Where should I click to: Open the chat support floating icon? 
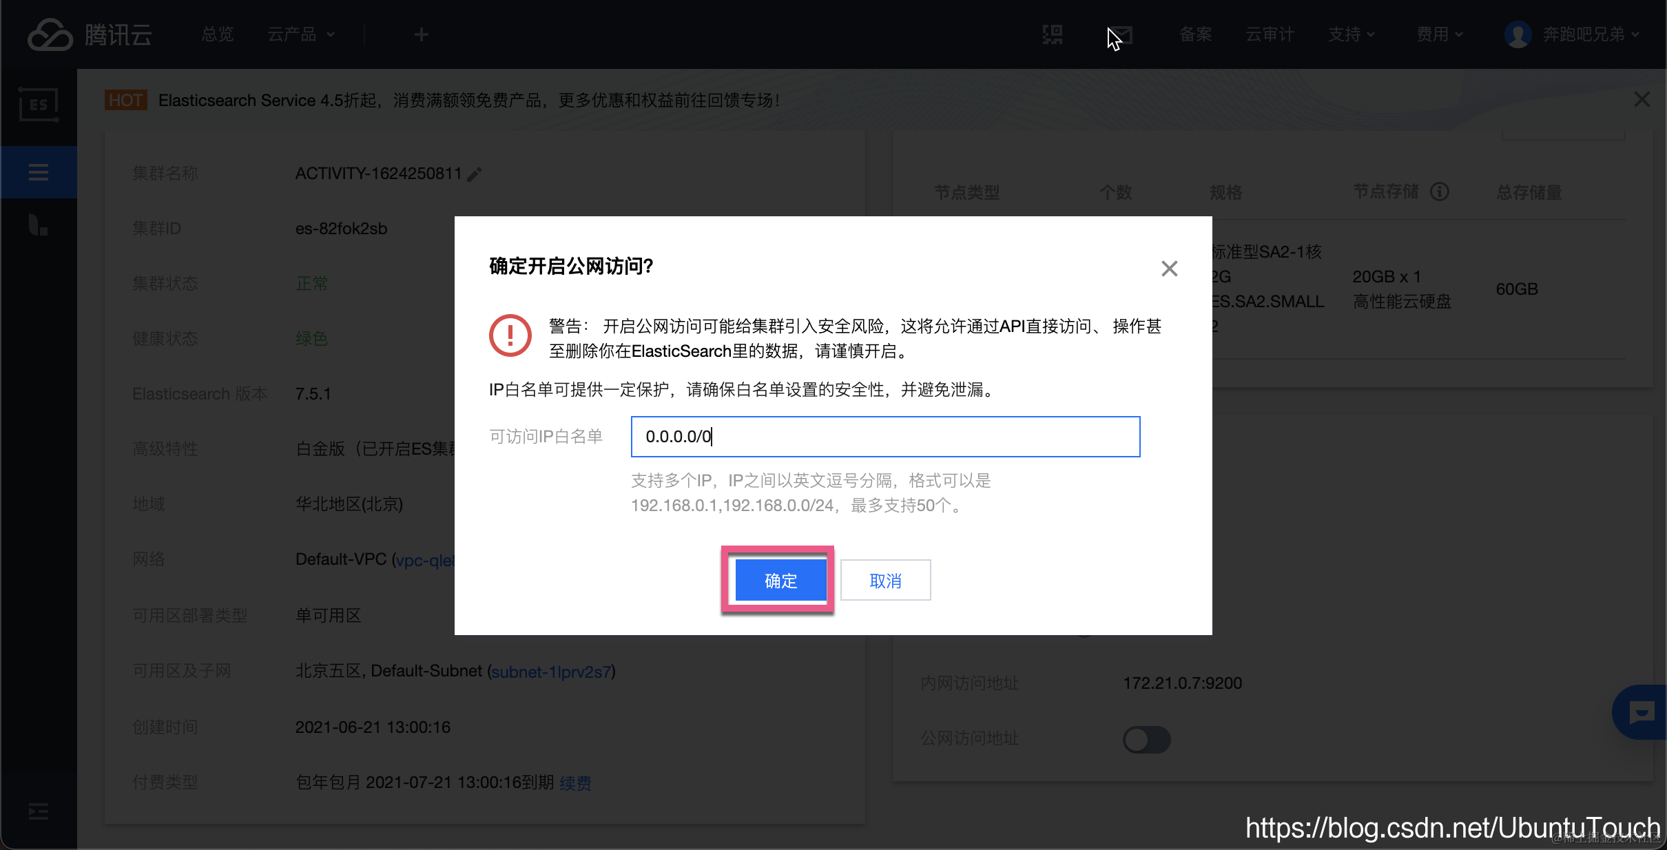[1642, 712]
